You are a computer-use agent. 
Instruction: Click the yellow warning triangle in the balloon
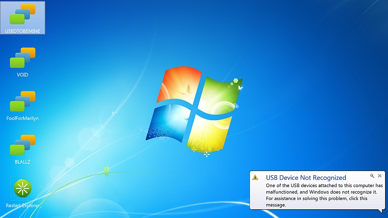pyautogui.click(x=255, y=177)
